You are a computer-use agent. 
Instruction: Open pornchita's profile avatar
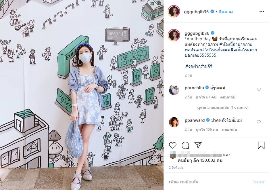tap(174, 90)
